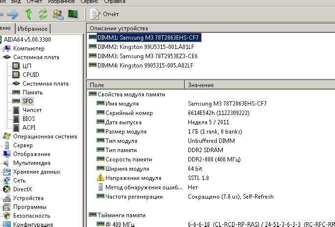Open the Вид menu
Screen dimensions: 335x227
(16, 1)
